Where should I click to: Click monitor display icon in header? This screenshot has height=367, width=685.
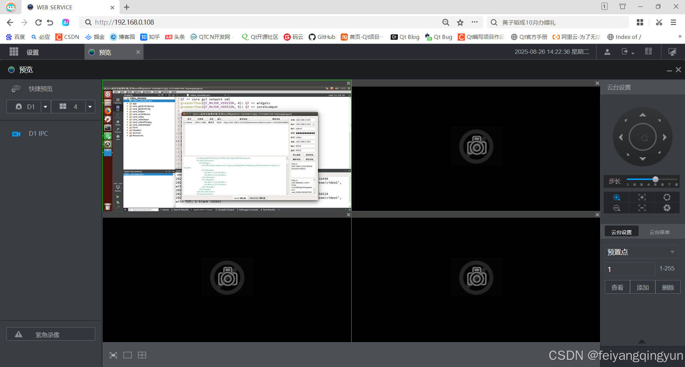click(672, 52)
